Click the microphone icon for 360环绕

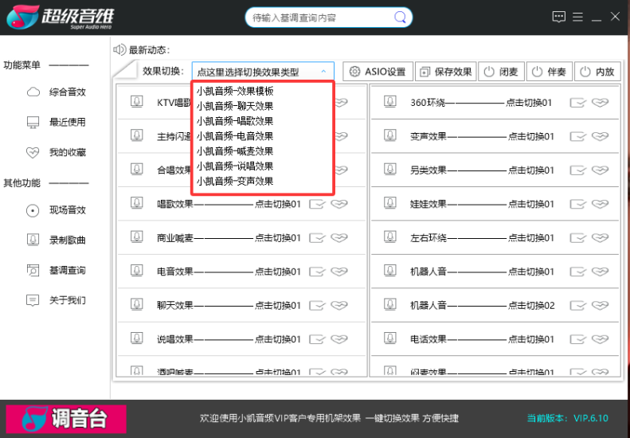point(389,102)
